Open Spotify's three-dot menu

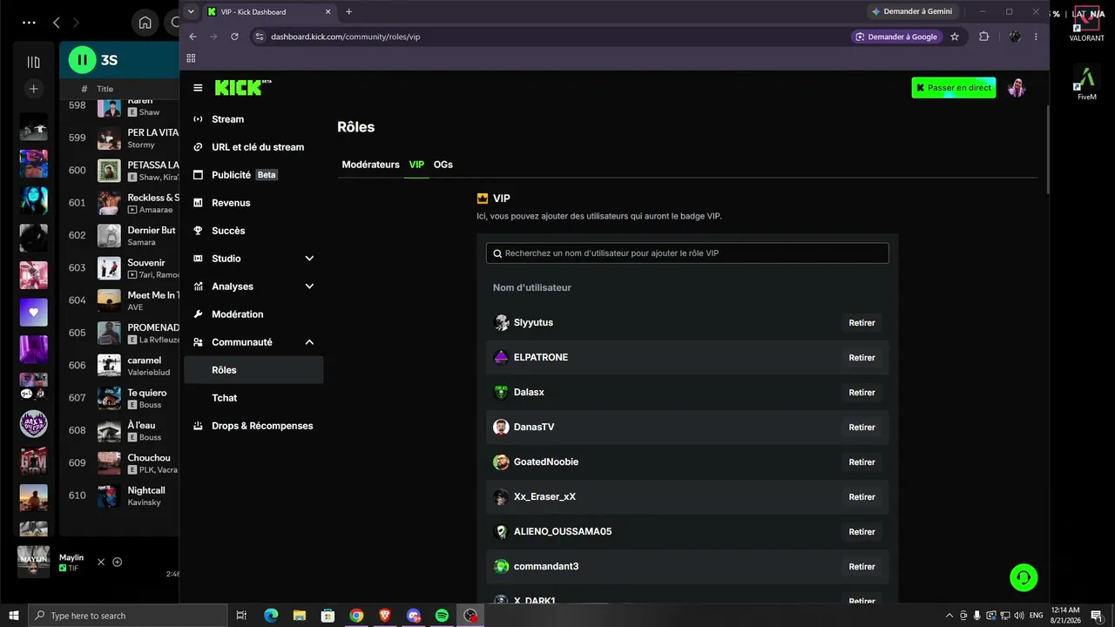(29, 23)
